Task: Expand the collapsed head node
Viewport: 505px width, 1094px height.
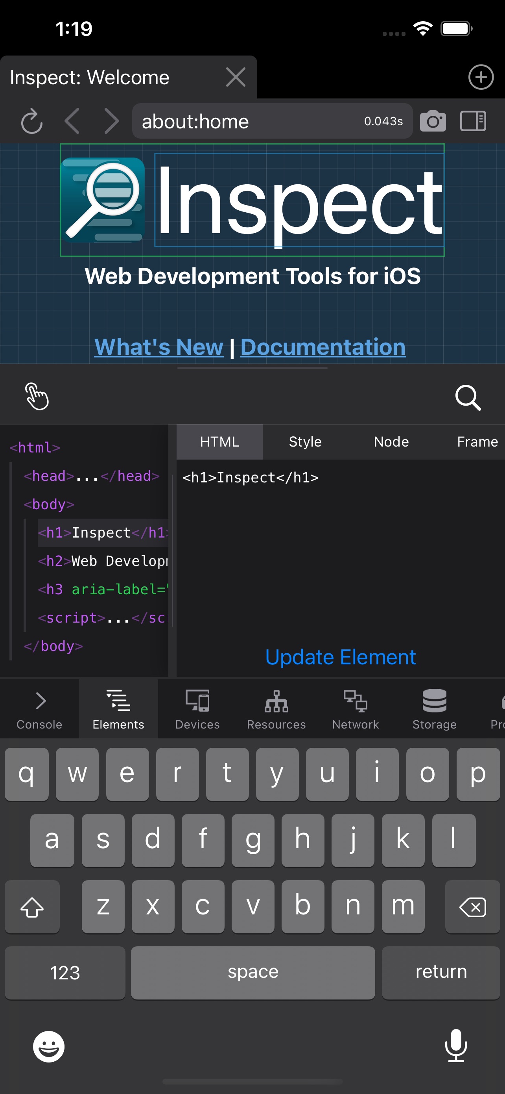Action: (92, 476)
